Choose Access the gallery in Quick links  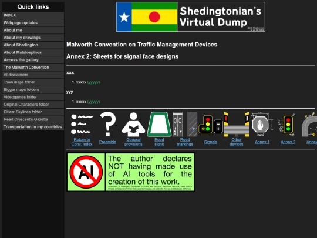(x=33, y=60)
